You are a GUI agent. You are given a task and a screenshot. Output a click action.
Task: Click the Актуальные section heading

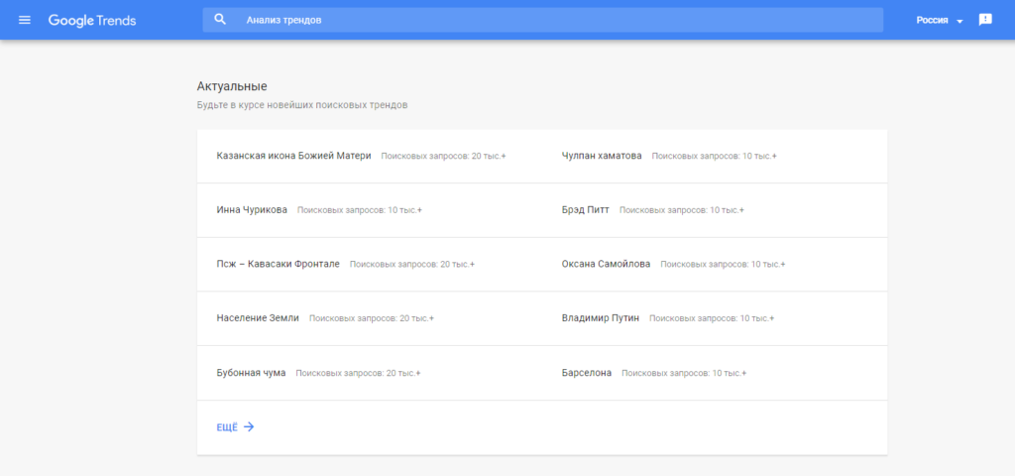tap(232, 86)
